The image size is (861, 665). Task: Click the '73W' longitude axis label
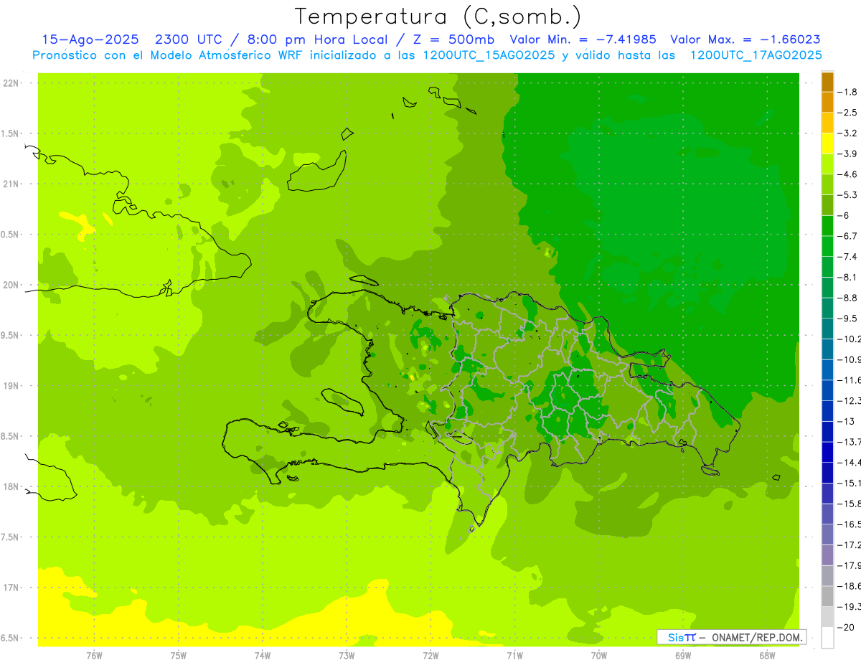347,656
